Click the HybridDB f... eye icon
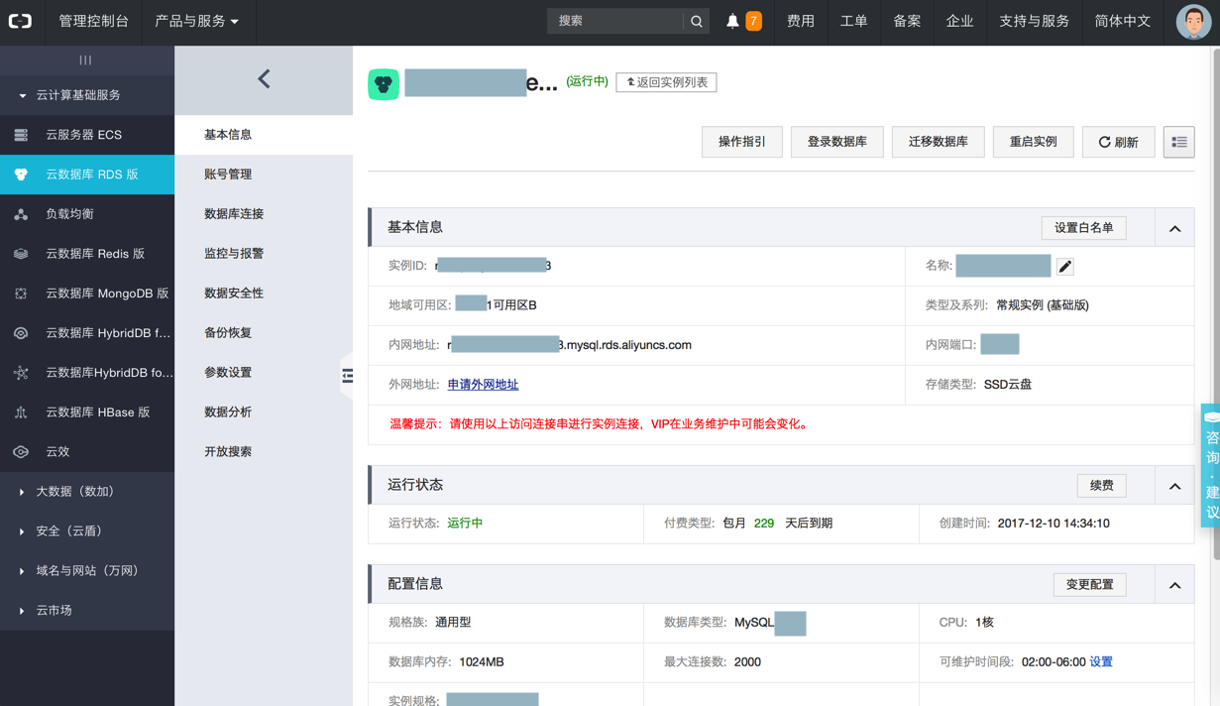The image size is (1220, 706). click(21, 333)
